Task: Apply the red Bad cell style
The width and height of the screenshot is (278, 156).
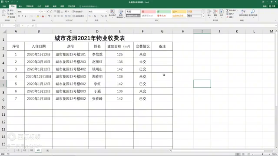Action: [149, 12]
